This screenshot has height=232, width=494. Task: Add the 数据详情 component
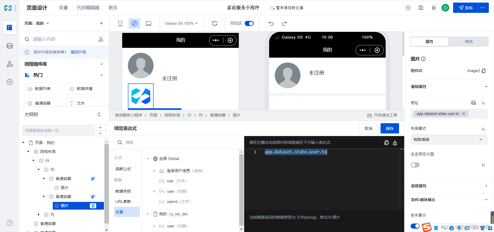coord(85,89)
